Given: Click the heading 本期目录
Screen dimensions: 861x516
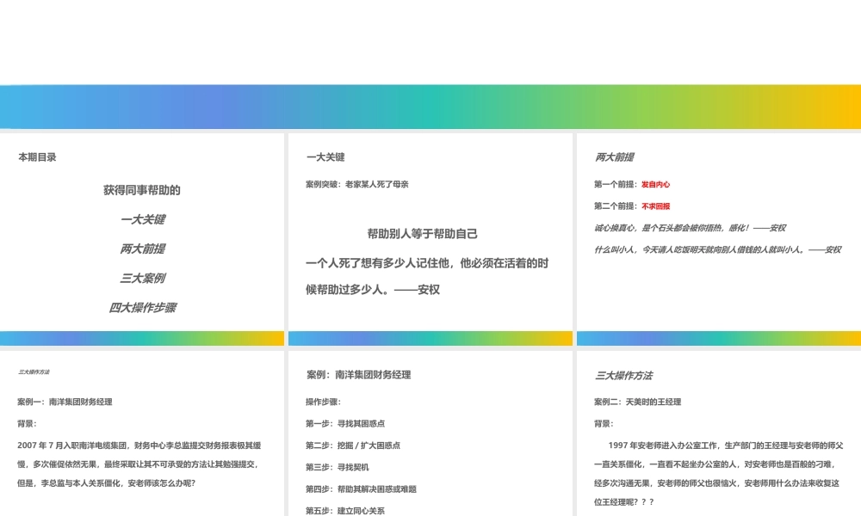Looking at the screenshot, I should (37, 157).
